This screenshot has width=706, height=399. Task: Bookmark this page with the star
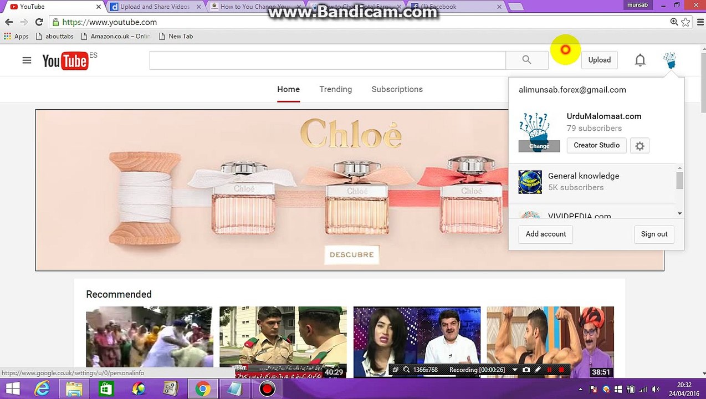coord(685,22)
